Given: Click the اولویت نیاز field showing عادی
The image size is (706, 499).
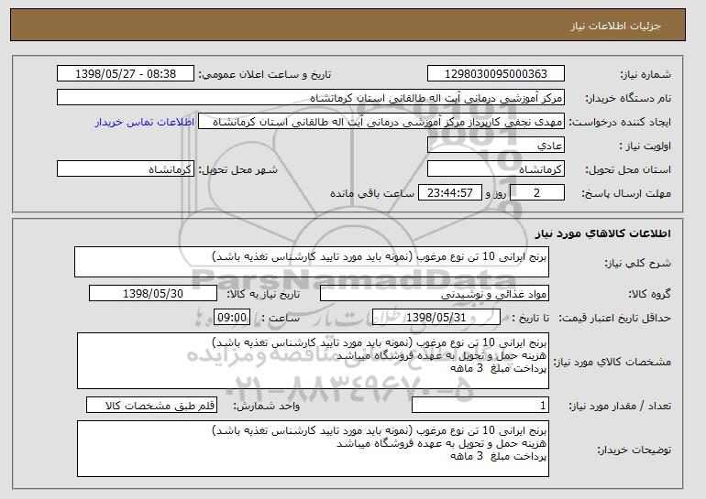Looking at the screenshot, I should [x=496, y=146].
